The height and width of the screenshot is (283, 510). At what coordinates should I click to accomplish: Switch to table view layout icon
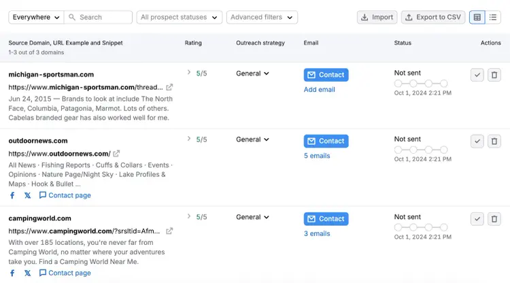click(477, 17)
